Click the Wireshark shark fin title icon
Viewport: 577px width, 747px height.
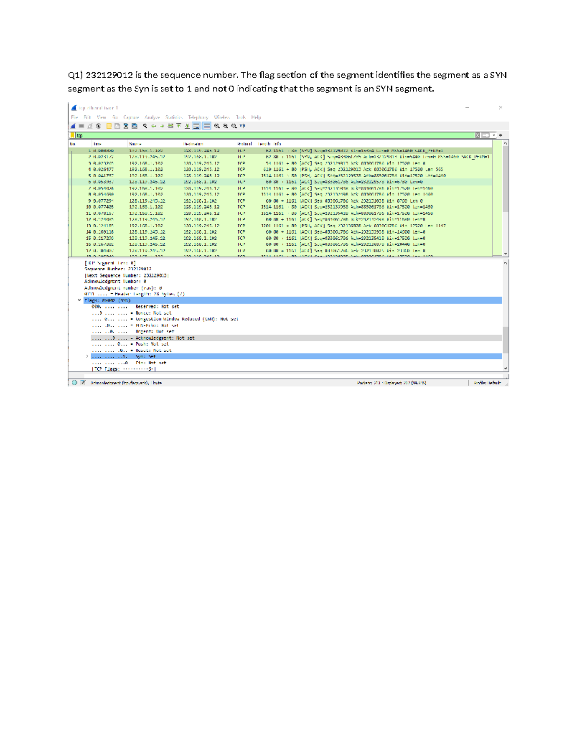(74, 108)
